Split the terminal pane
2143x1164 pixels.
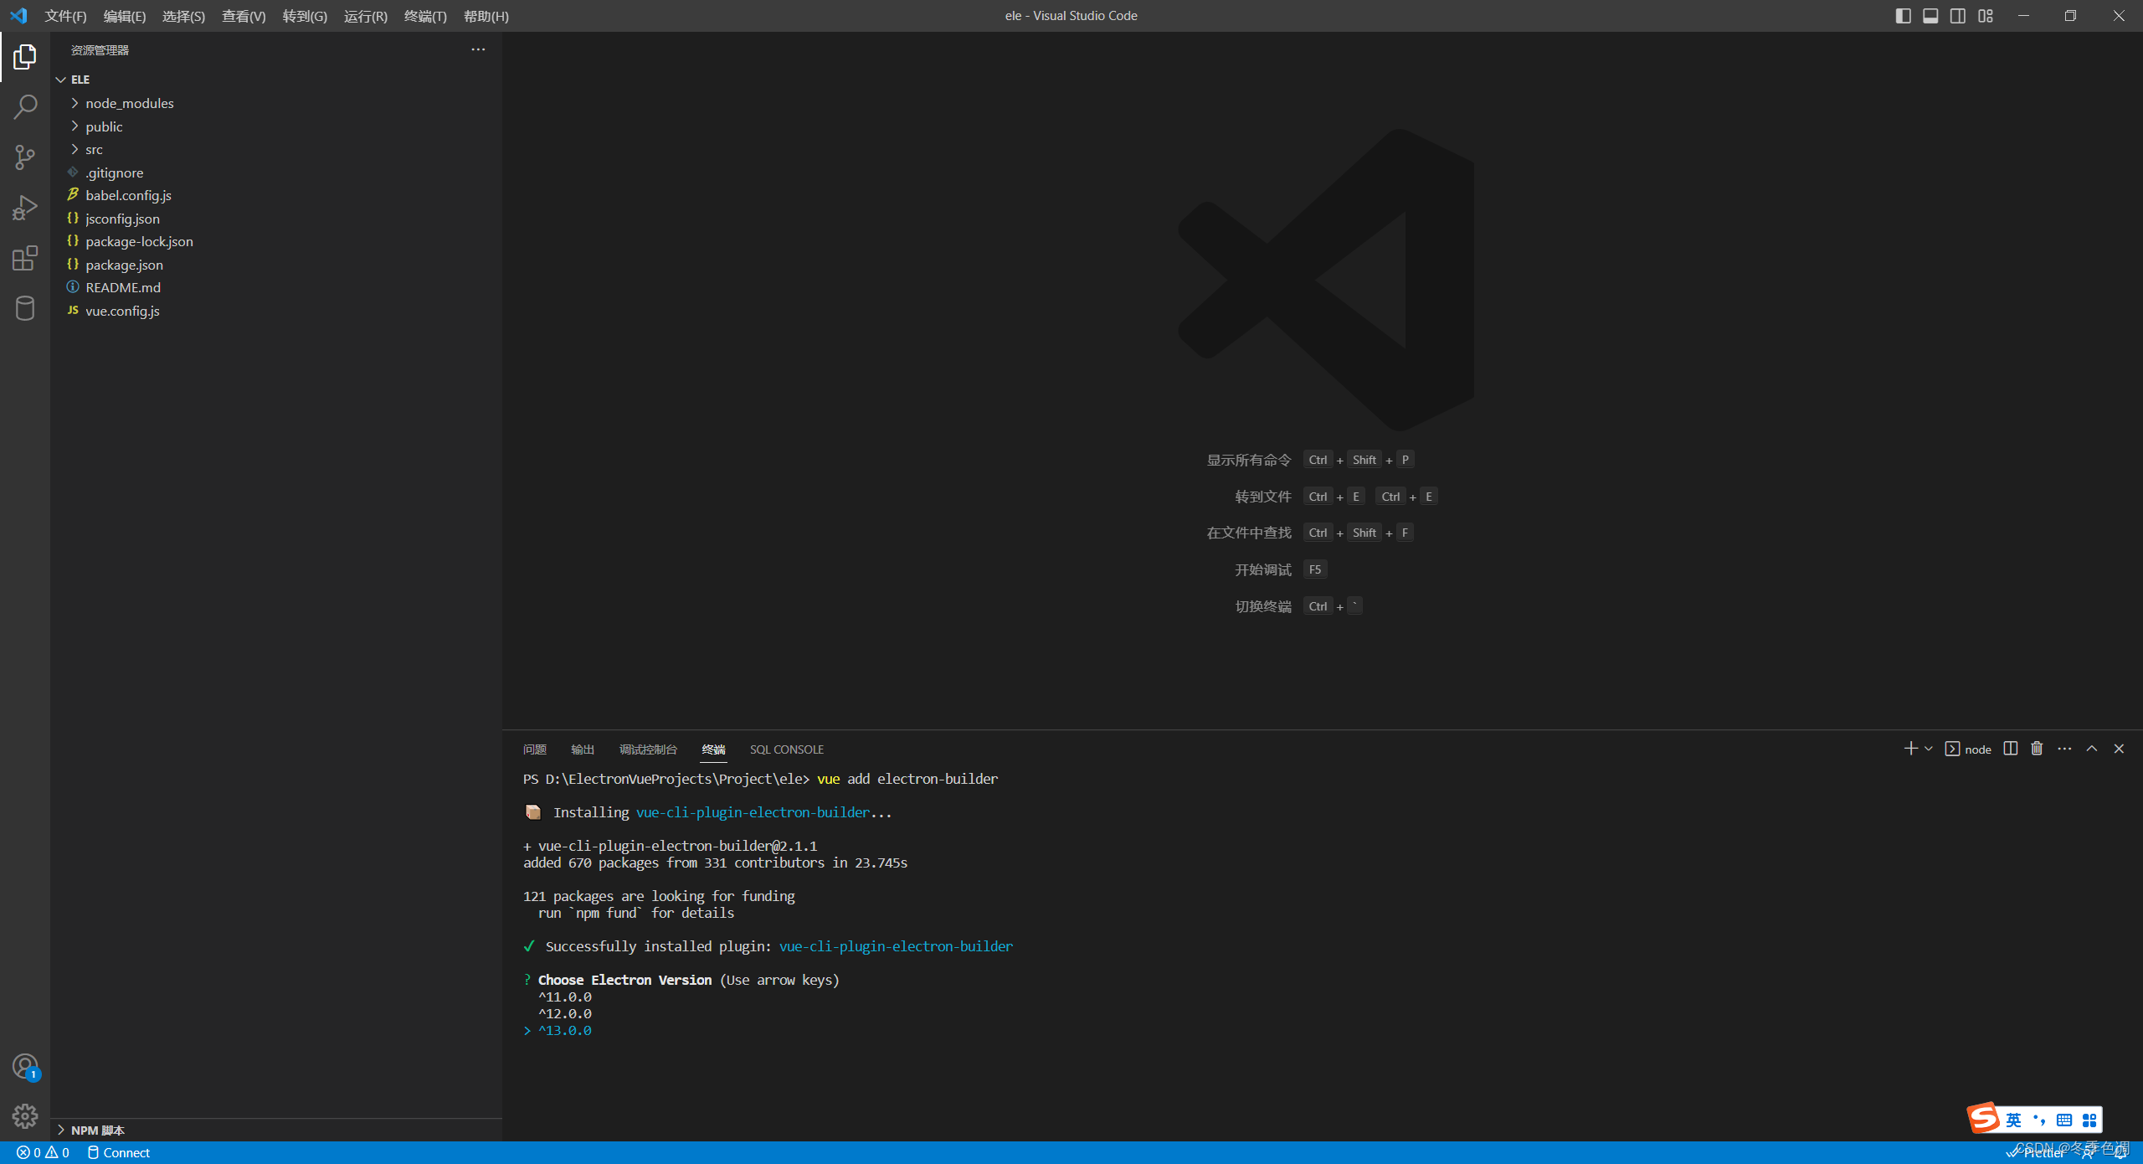tap(2010, 749)
